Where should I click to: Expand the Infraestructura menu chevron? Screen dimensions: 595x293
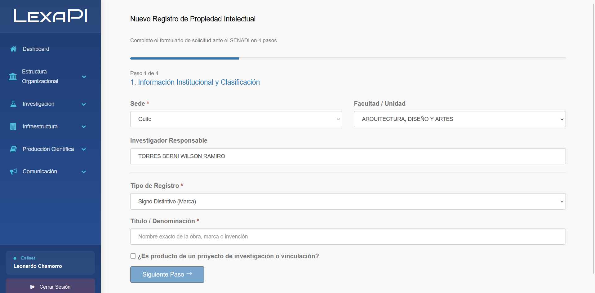[84, 127]
